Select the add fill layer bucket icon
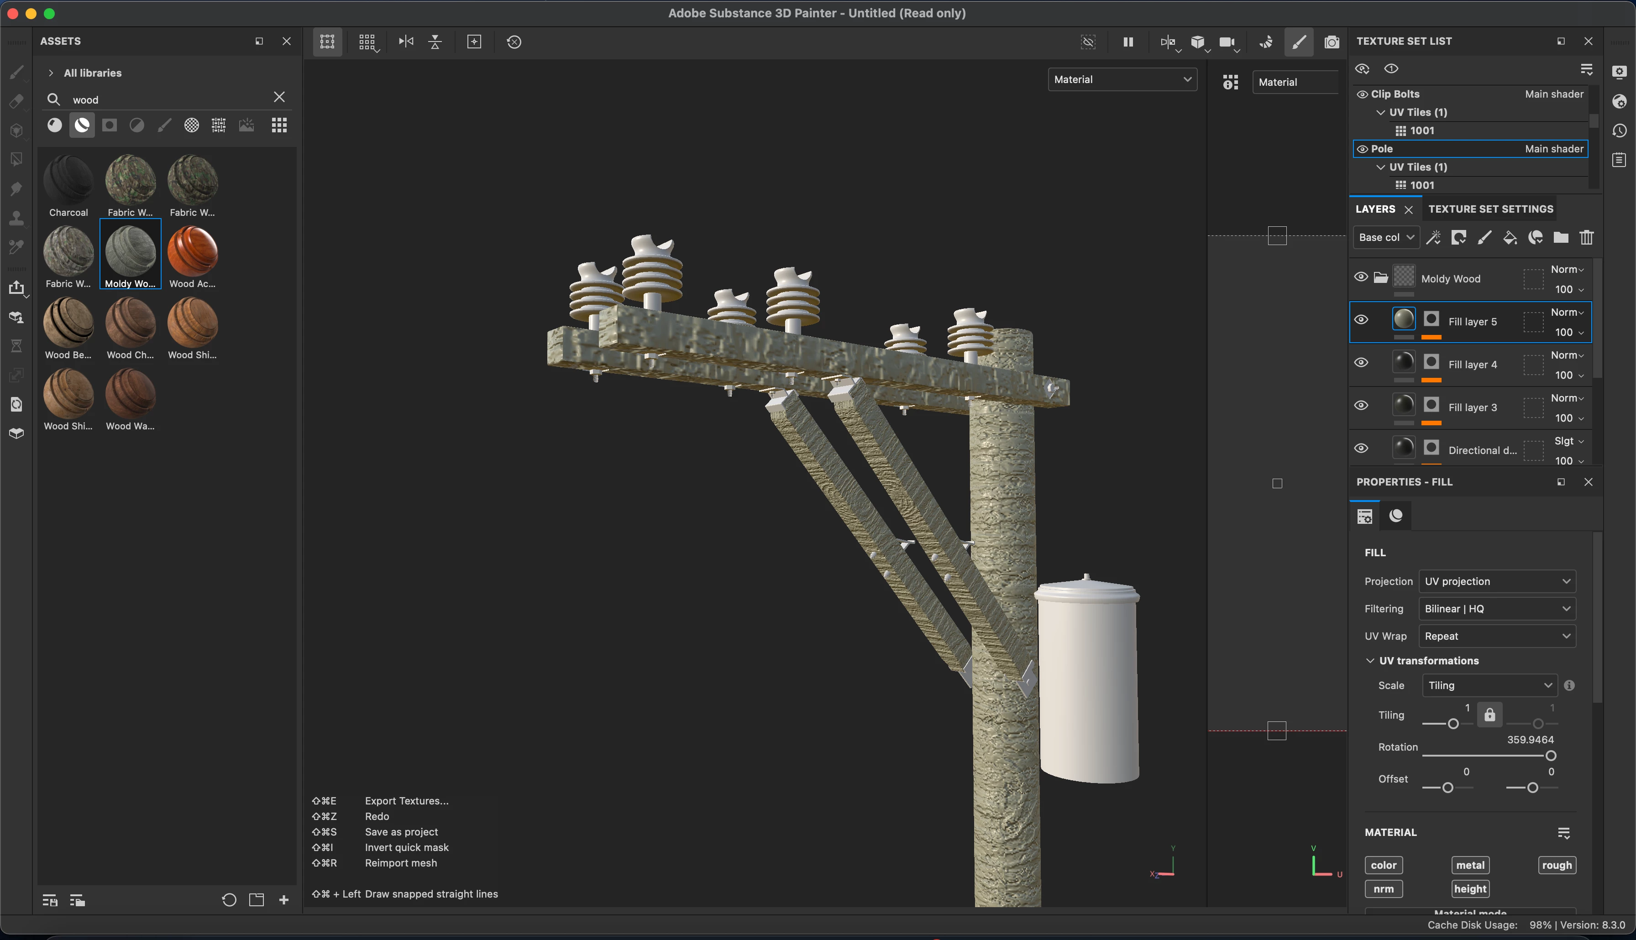The width and height of the screenshot is (1636, 940). click(1510, 238)
